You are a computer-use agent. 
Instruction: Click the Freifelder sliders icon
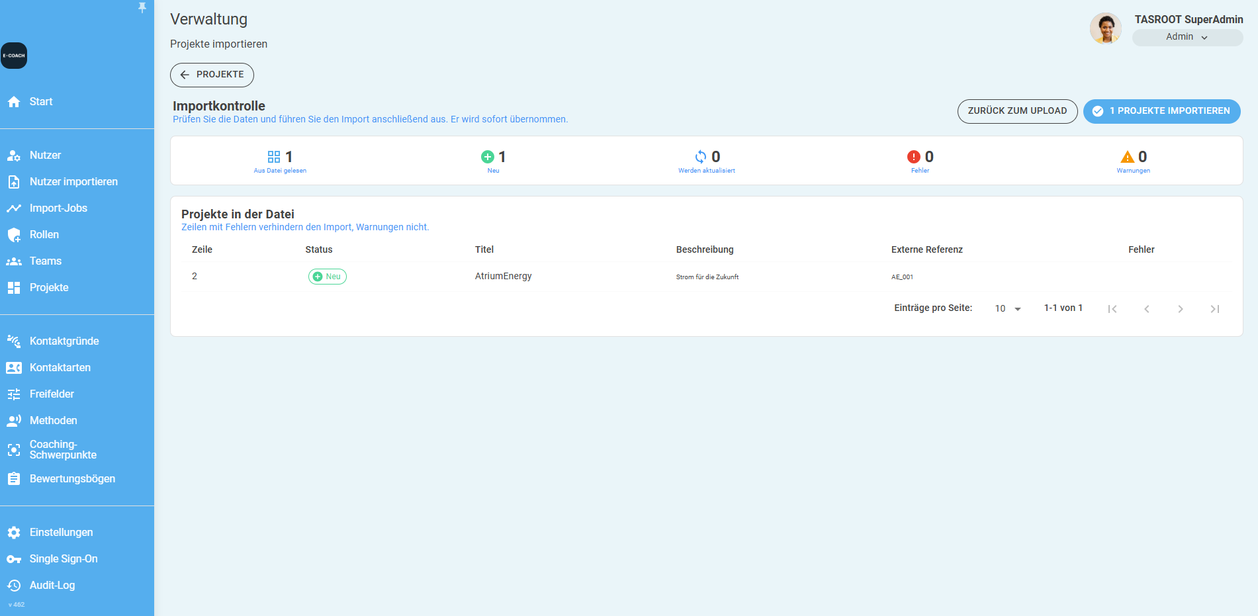coord(14,394)
